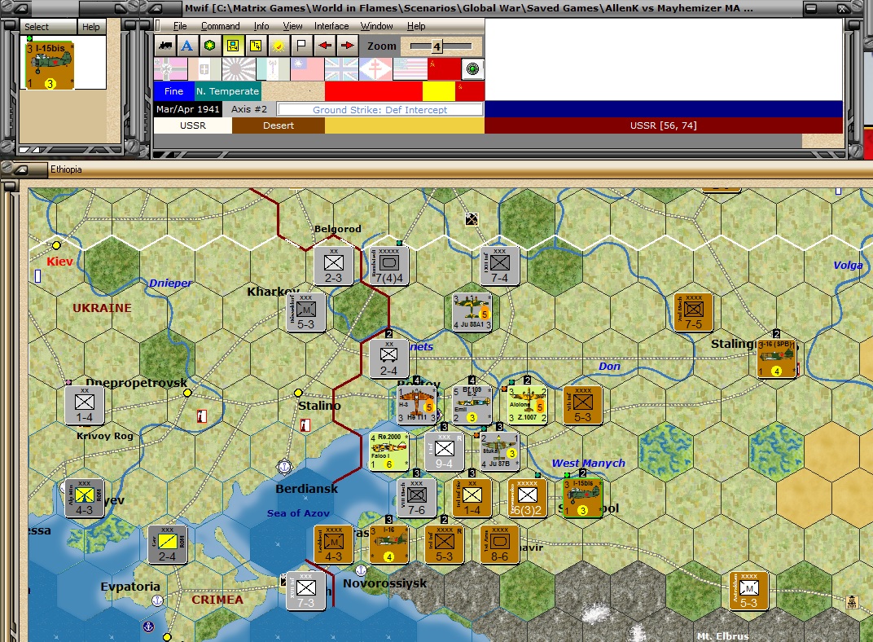
Task: Click the green target button beside the flags
Action: pyautogui.click(x=472, y=69)
